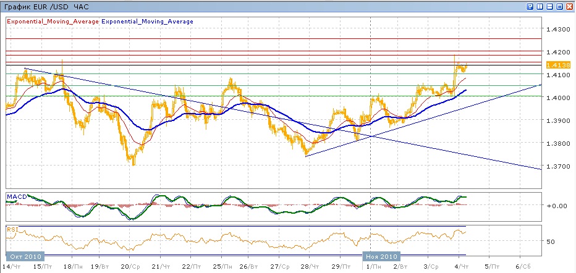The height and width of the screenshot is (273, 576).
Task: Select the blue Exponential_Moving_Average legend label
Action: [x=147, y=21]
